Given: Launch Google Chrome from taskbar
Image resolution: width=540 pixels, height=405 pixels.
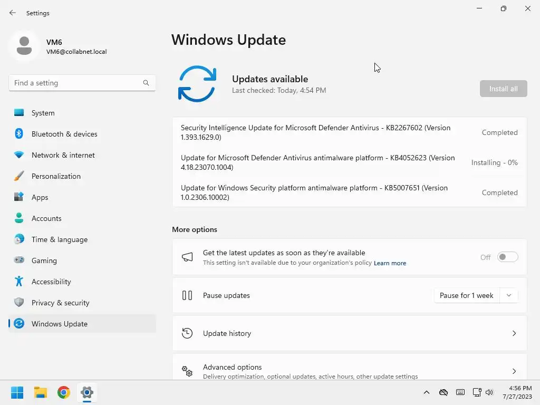Looking at the screenshot, I should pyautogui.click(x=64, y=392).
